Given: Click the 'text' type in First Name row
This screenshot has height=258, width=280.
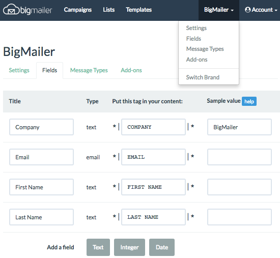Looking at the screenshot, I should pos(91,187).
